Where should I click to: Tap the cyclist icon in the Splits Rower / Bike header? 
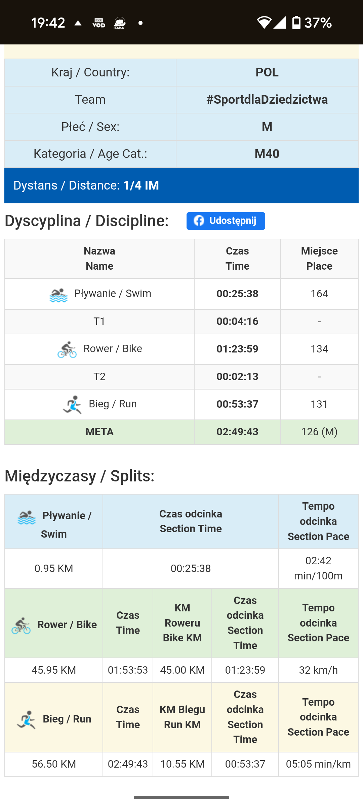click(21, 626)
